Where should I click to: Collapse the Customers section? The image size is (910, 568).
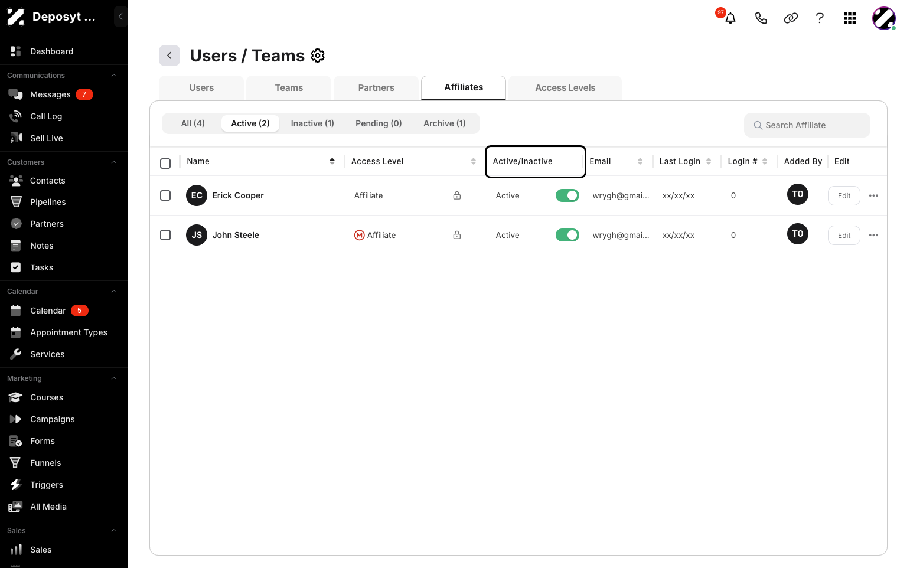114,162
